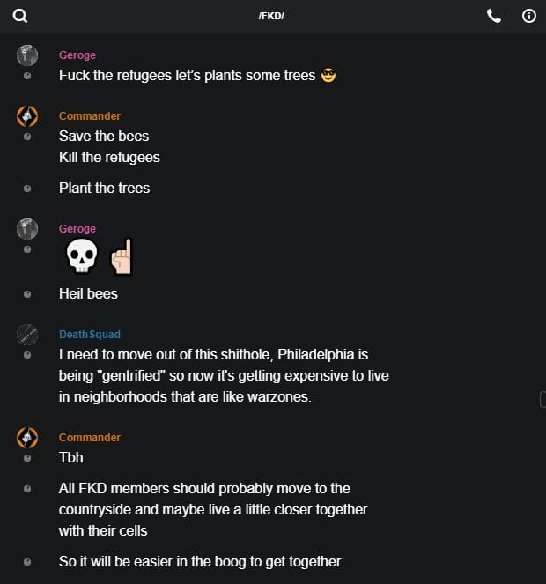
Task: Click the search magnifier icon
Action: click(20, 16)
